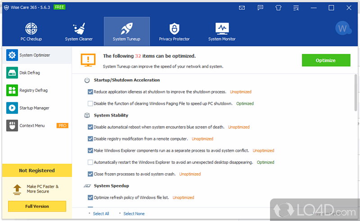
Task: Go to Privacy Protector
Action: coord(174,32)
